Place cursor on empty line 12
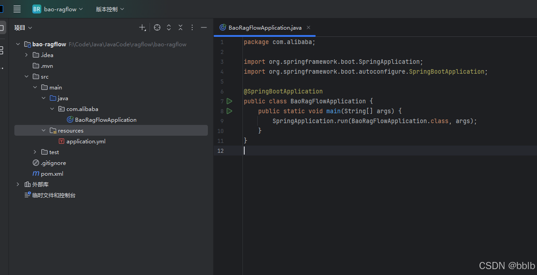 click(390, 151)
